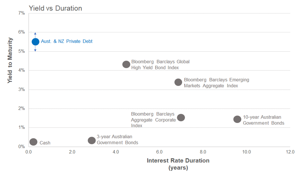Select the "Bloomberg Barclays Global High Yield" label

[160, 64]
